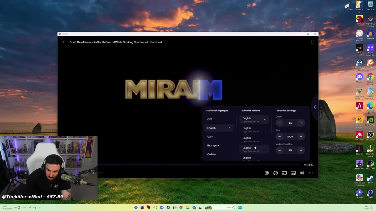Decrease subtitle vertical position

[279, 150]
